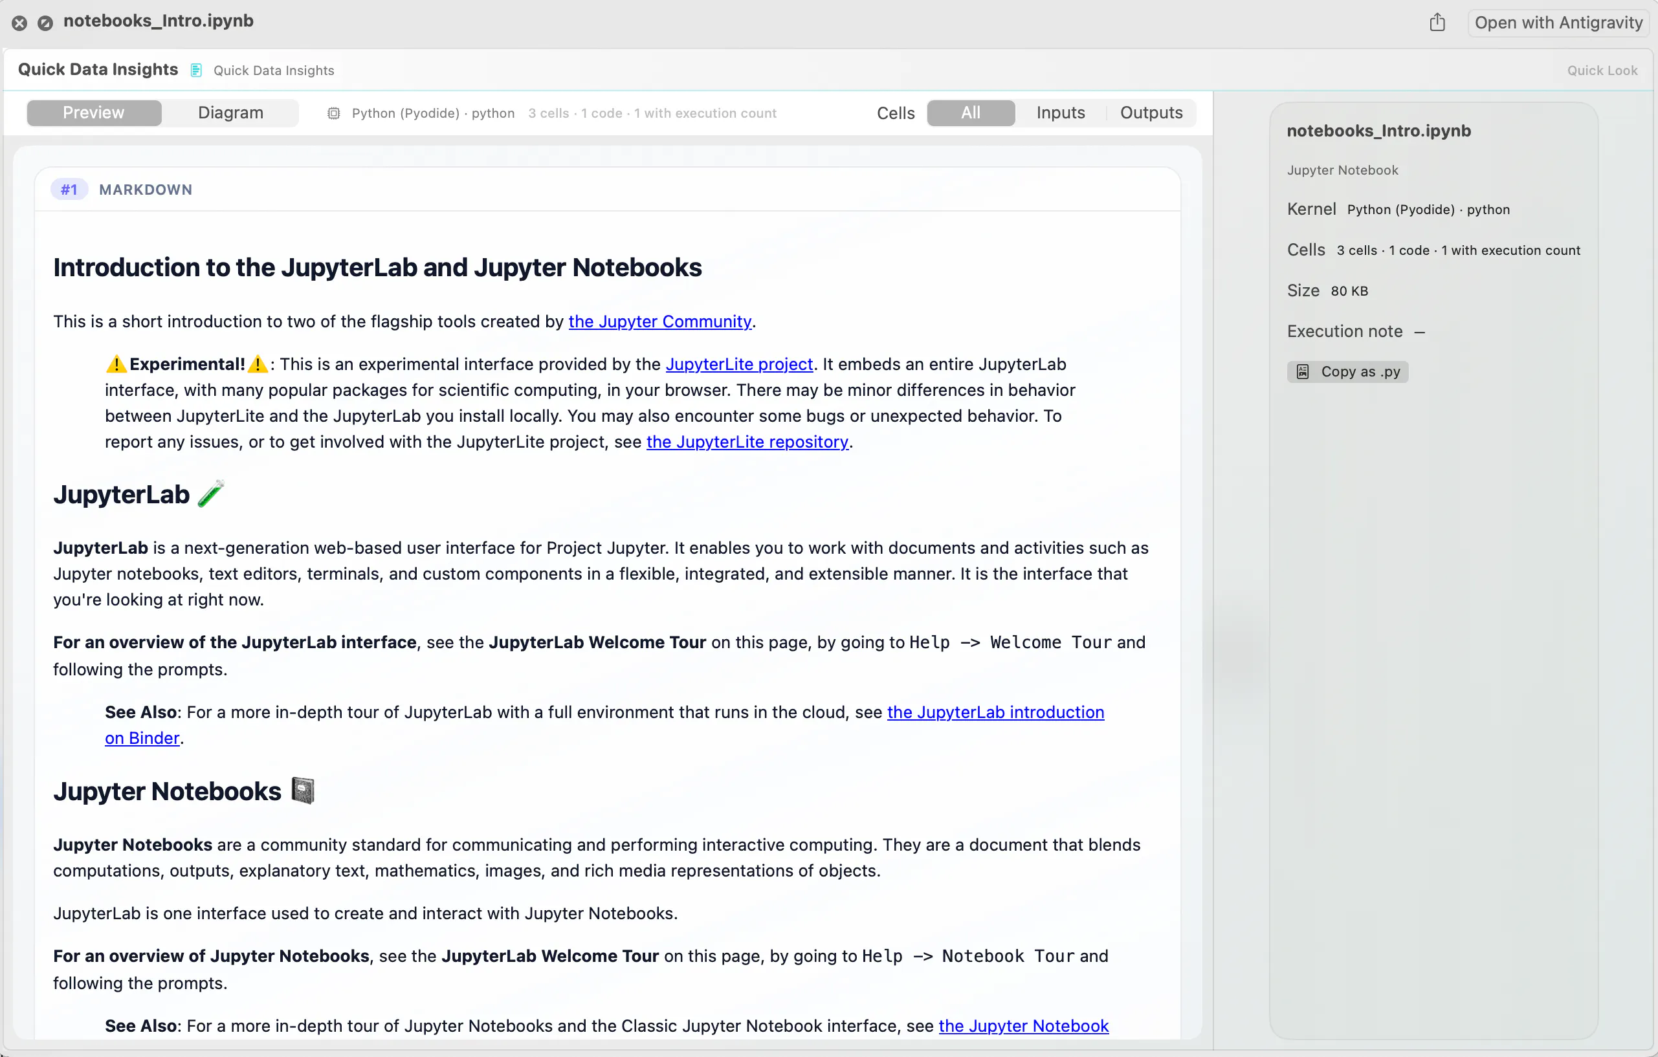
Task: Click the kernel chip icon beside Python (Pyodide)
Action: [x=334, y=113]
